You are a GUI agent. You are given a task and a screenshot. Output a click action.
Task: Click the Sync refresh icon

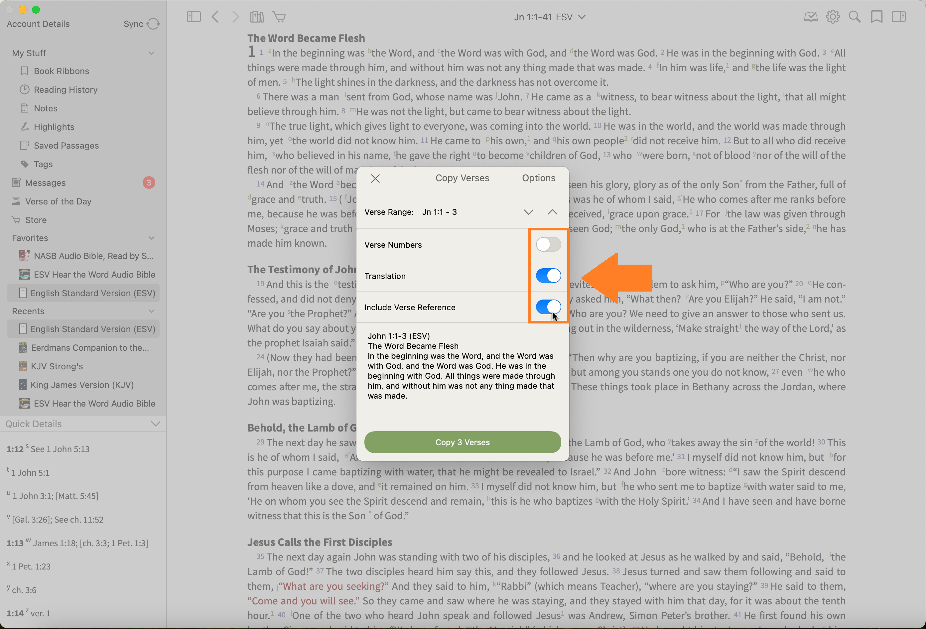[153, 24]
